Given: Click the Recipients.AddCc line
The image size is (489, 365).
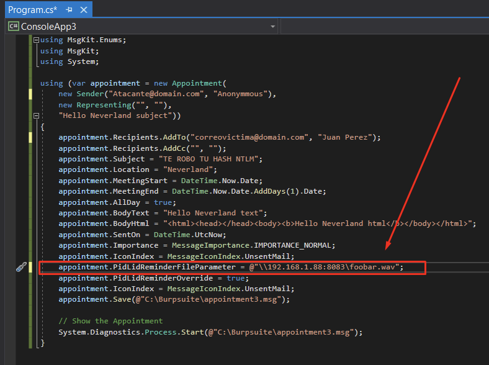Looking at the screenshot, I should click(x=142, y=148).
